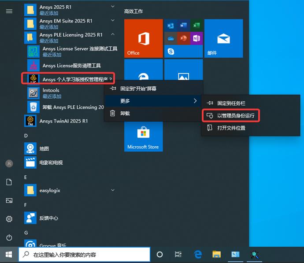The image size is (304, 263).
Task: Select 打开文件位置 in submenu
Action: coord(251,128)
